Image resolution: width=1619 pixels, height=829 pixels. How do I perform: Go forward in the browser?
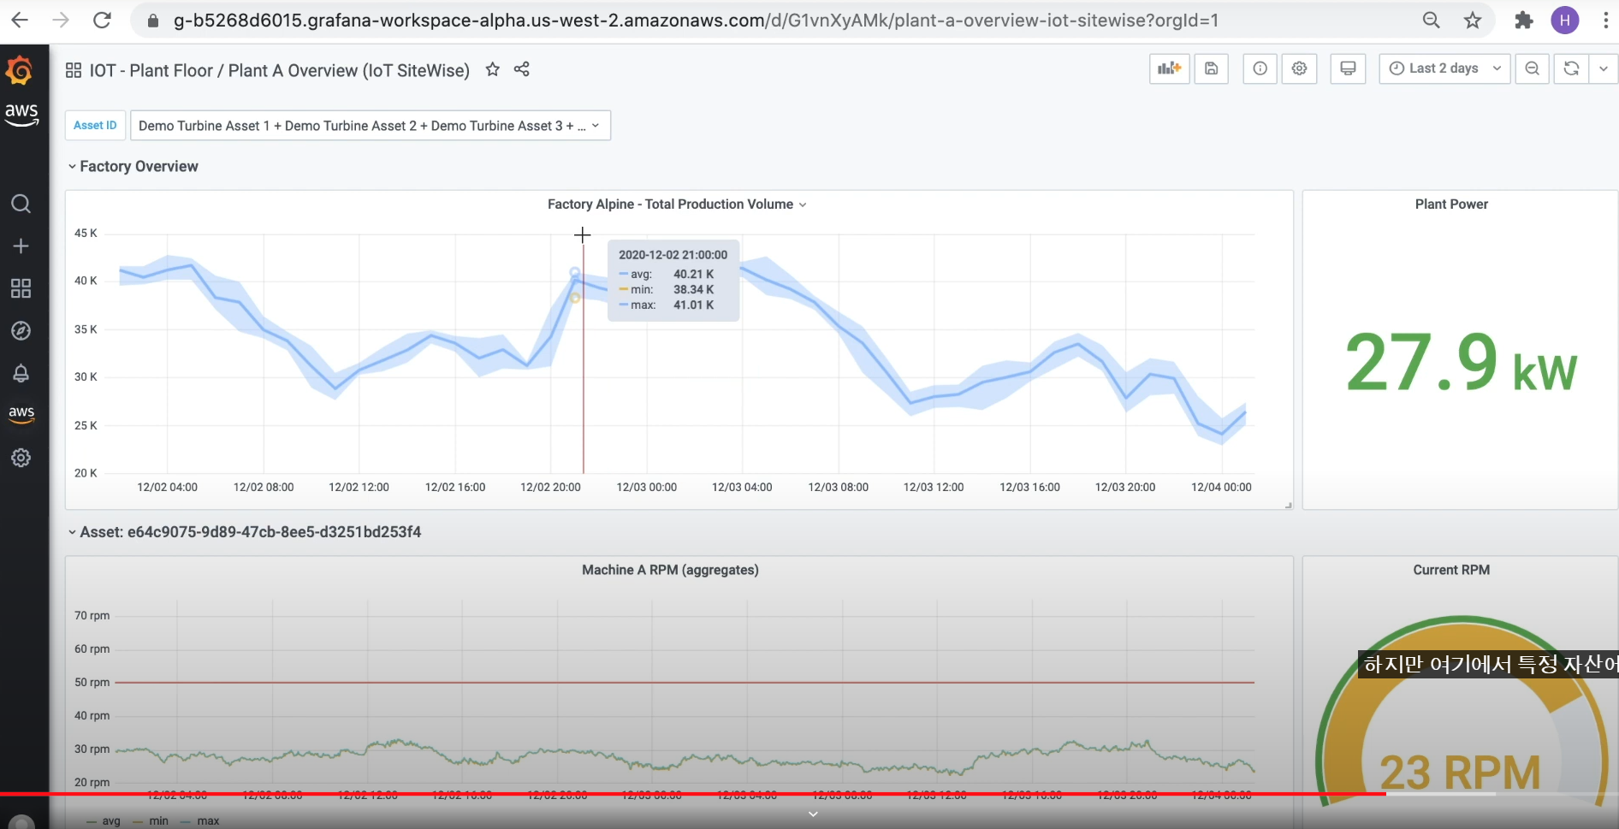[x=61, y=20]
